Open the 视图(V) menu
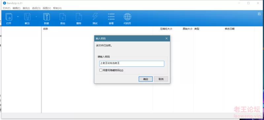 click(47, 8)
